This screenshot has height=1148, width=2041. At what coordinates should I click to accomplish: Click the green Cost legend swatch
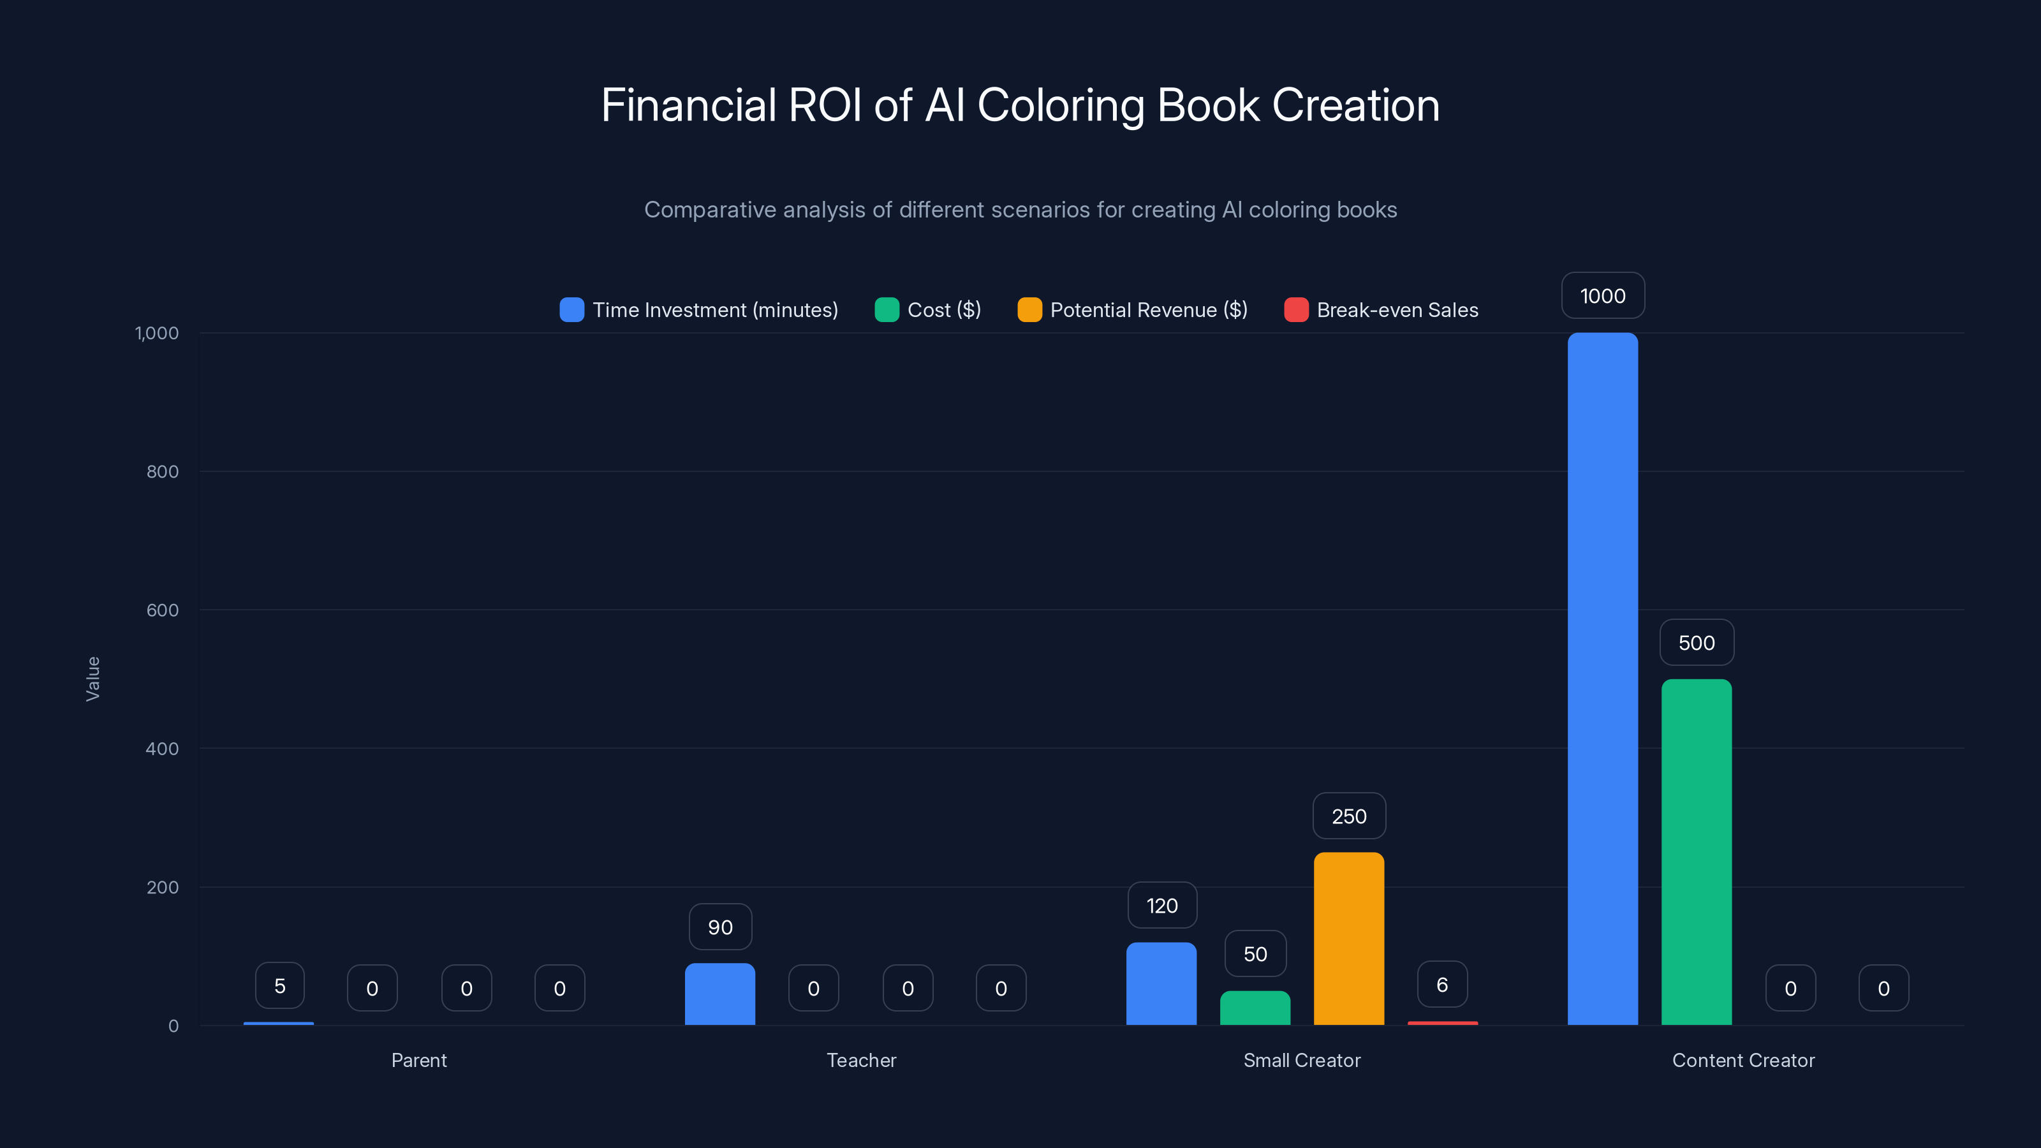886,310
